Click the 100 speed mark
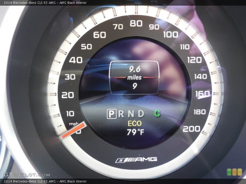246x184 pixels. [x=171, y=34]
